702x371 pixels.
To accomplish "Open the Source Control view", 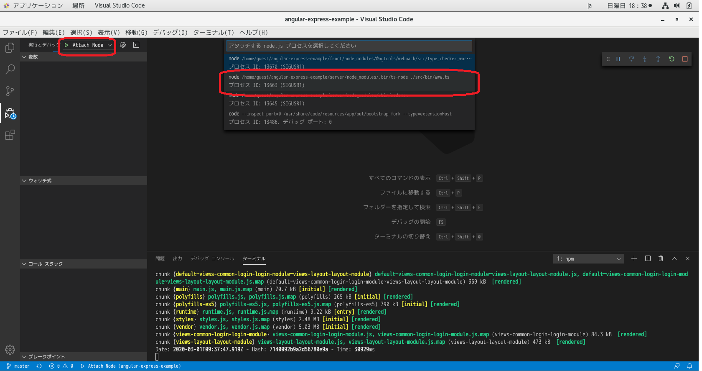I will tap(10, 91).
